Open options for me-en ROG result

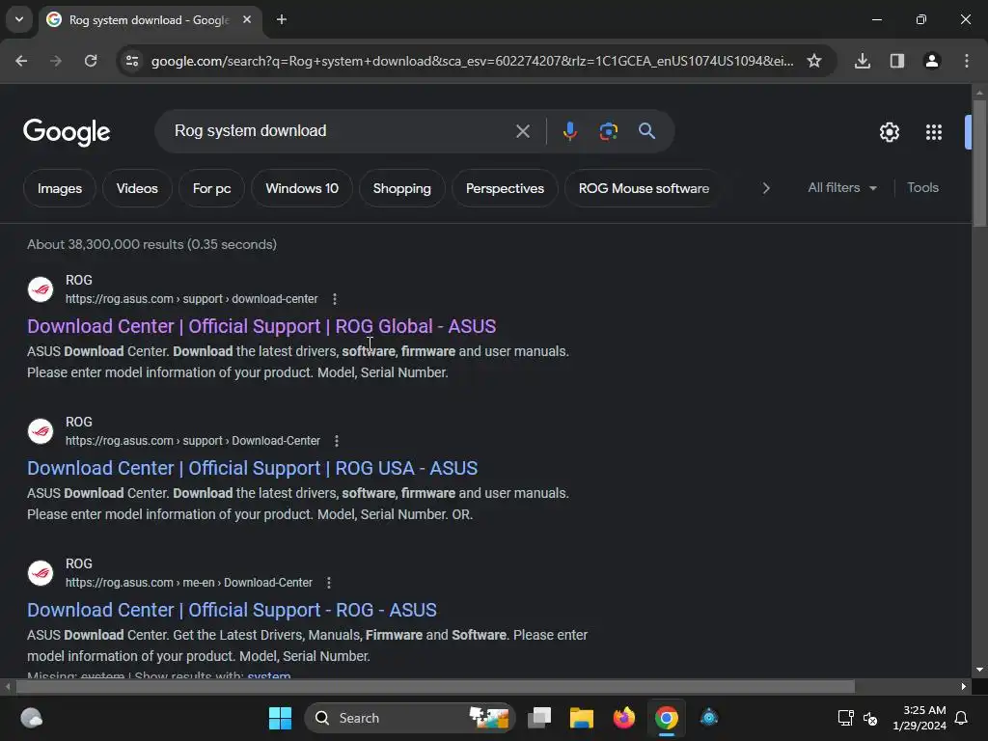[329, 582]
